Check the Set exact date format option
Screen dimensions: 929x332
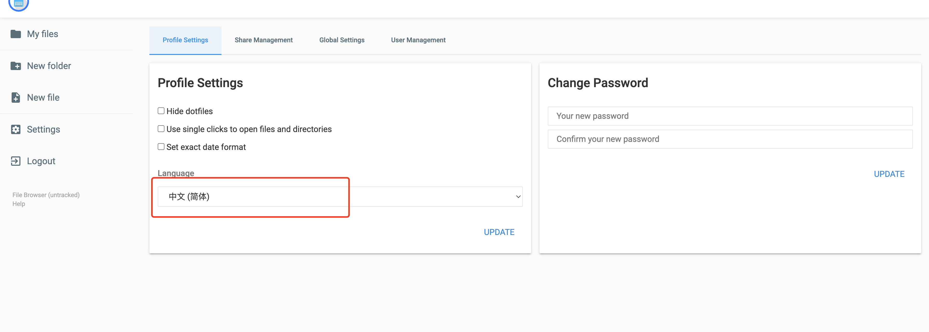click(161, 147)
